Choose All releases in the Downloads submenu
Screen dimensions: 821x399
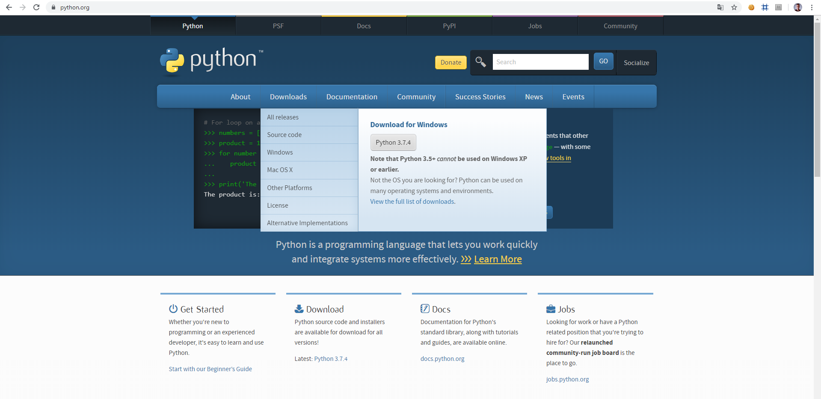pos(283,117)
